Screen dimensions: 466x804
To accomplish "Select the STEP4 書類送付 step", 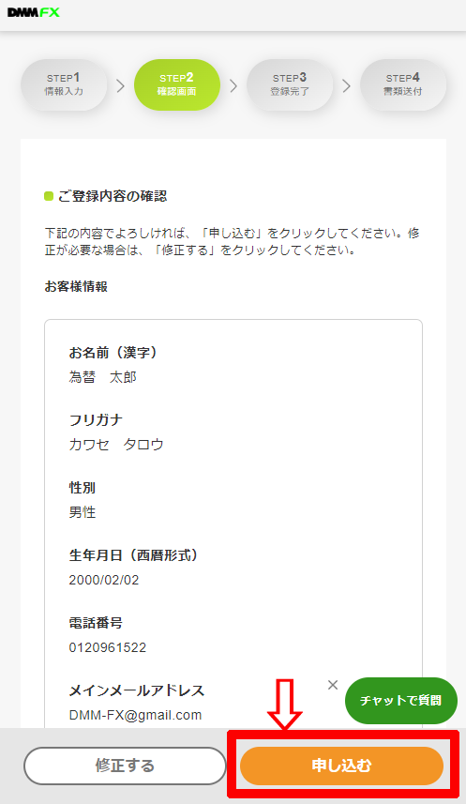I will [x=403, y=84].
